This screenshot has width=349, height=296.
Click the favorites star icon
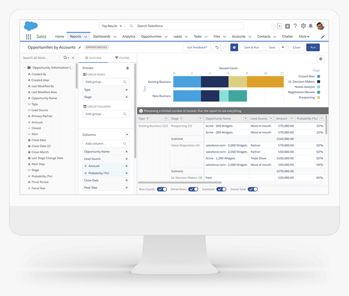pos(274,26)
